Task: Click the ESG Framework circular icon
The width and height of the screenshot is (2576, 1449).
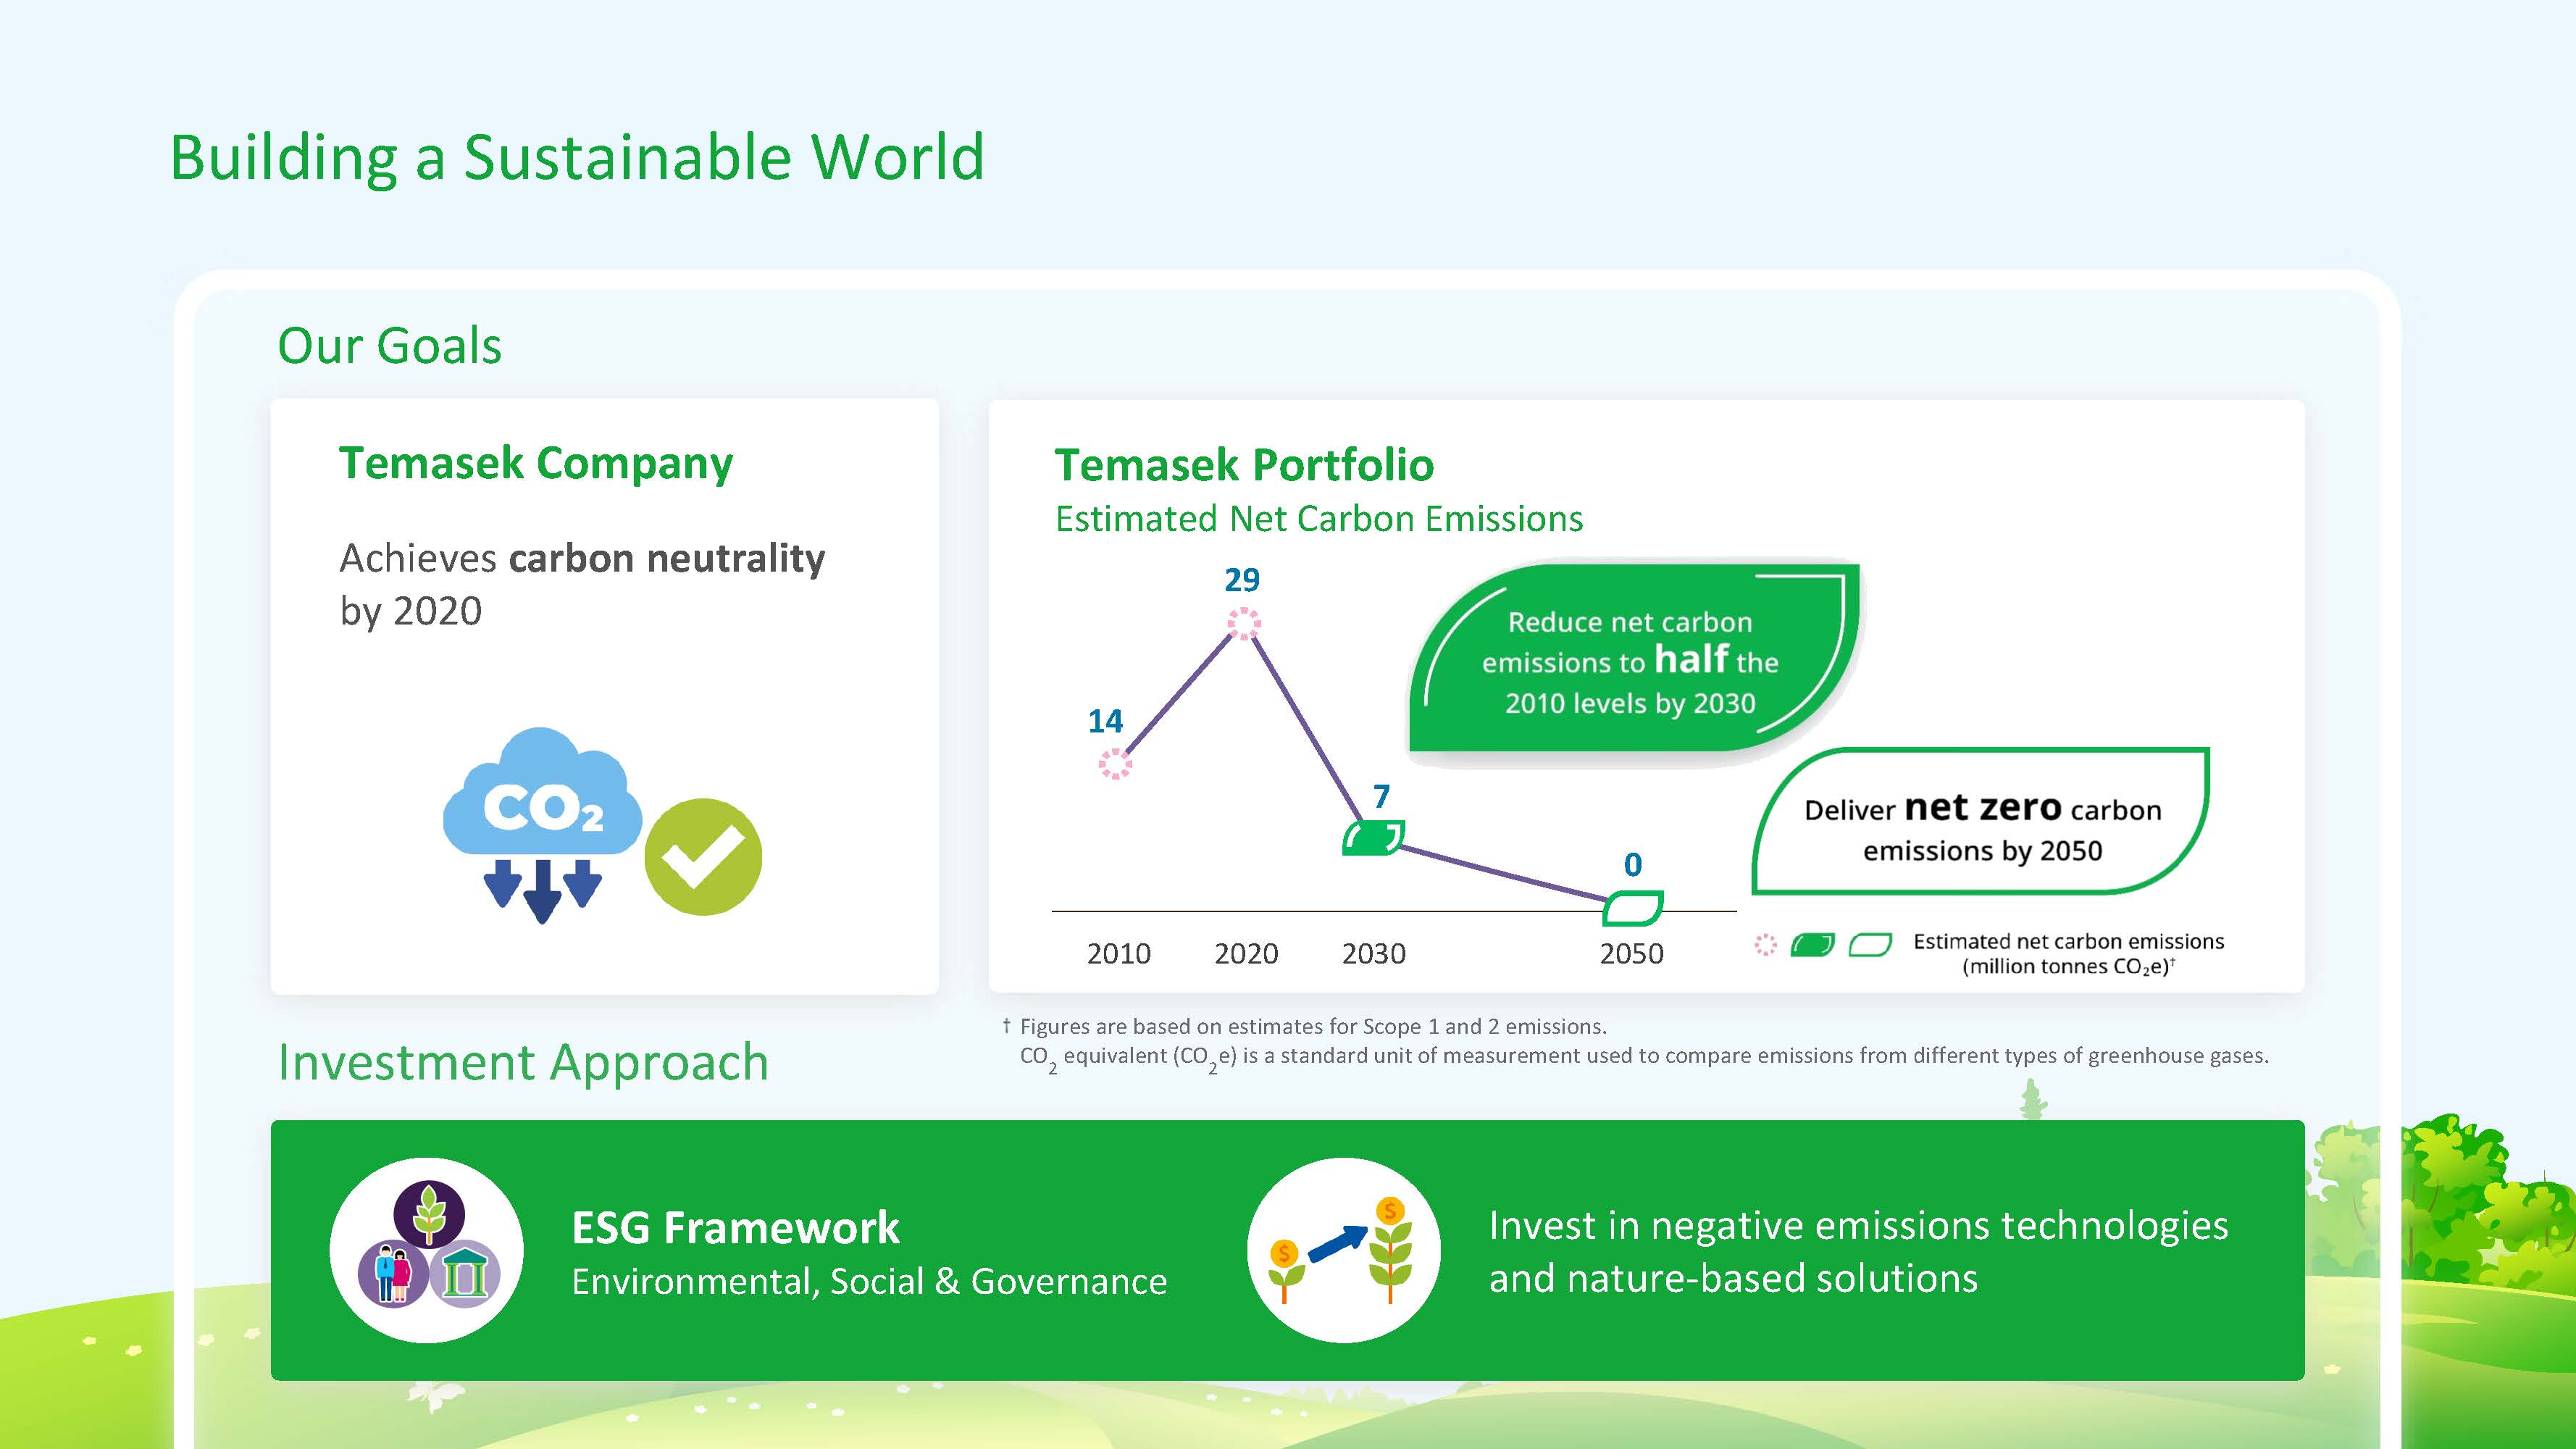Action: [x=427, y=1250]
